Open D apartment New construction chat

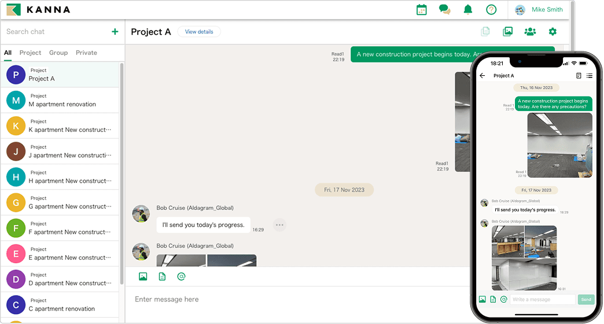pos(60,279)
